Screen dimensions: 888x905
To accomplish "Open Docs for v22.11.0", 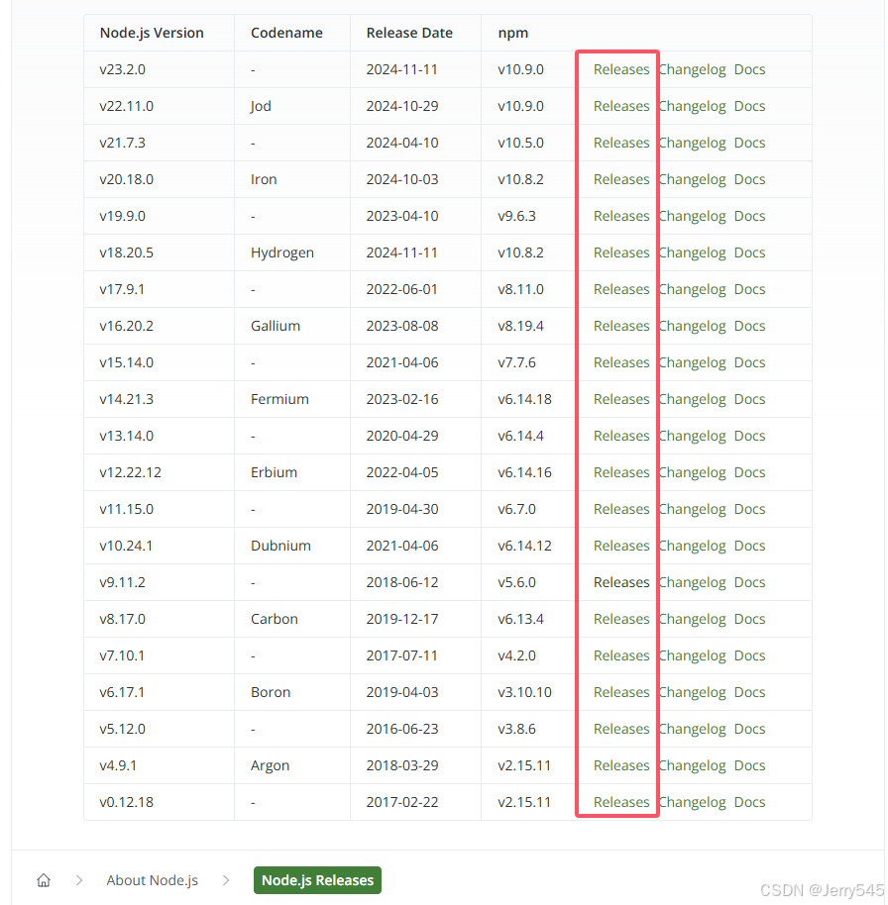I will click(749, 106).
